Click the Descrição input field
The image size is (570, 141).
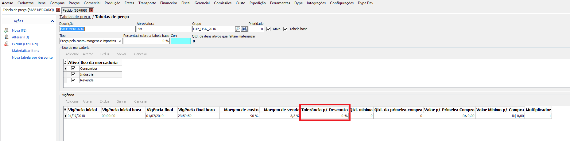coord(97,29)
